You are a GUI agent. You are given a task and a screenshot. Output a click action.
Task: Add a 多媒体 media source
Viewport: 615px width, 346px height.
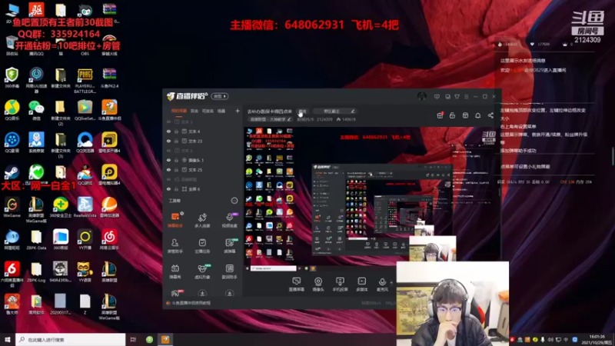pyautogui.click(x=361, y=284)
